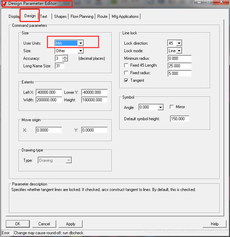The image size is (230, 237).
Task: Click the round-off dbcheck status message
Action: tap(49, 233)
